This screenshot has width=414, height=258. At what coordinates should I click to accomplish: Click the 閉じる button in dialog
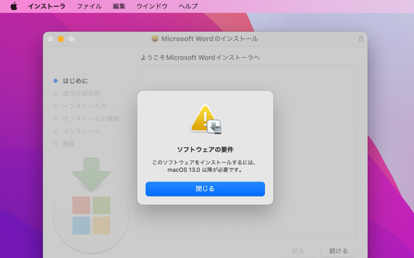(x=205, y=189)
